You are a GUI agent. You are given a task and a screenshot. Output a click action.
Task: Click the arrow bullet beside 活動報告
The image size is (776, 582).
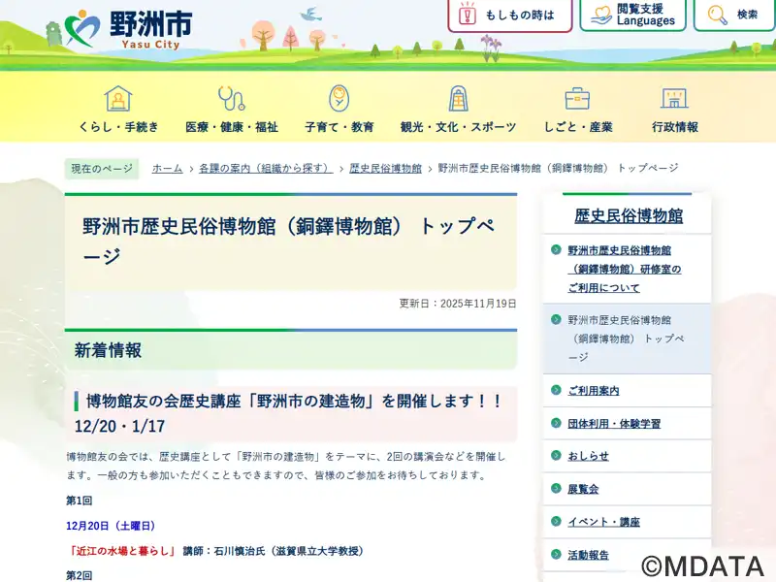(556, 554)
